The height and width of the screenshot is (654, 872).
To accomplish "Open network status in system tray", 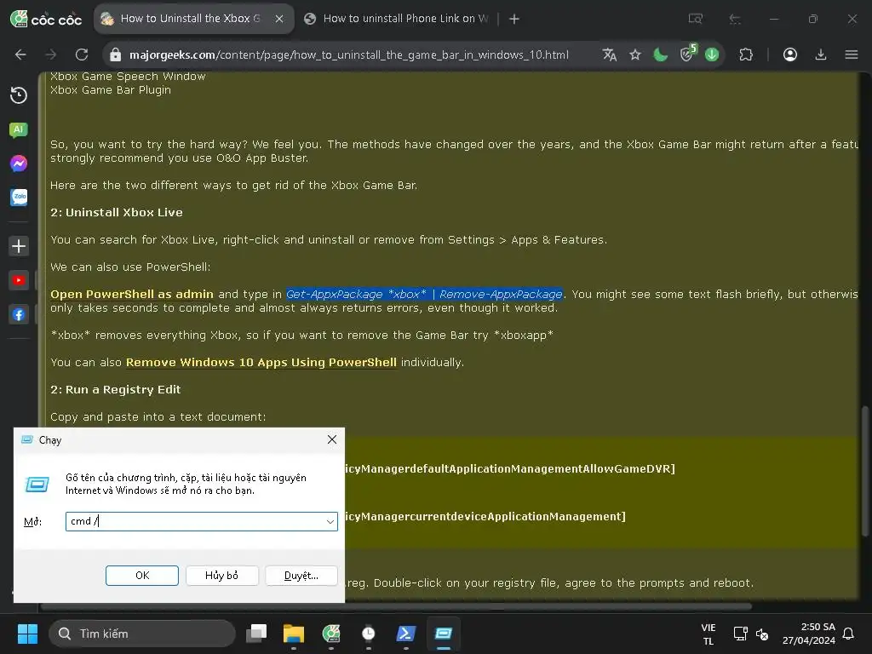I will pyautogui.click(x=740, y=634).
